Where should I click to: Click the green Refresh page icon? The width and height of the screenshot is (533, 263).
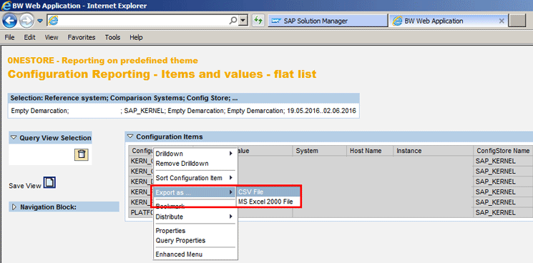tap(258, 21)
